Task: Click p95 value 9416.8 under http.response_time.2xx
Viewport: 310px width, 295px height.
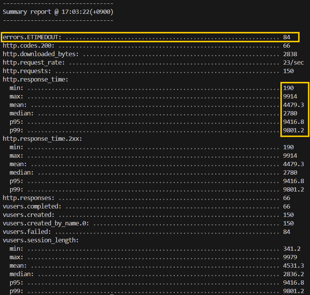Action: point(293,181)
